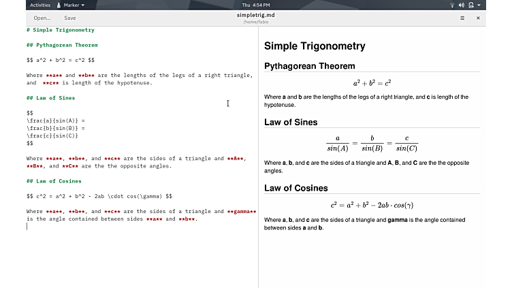Click the '# Simple Trigonometry' line in editor
The image size is (512, 288).
61,30
